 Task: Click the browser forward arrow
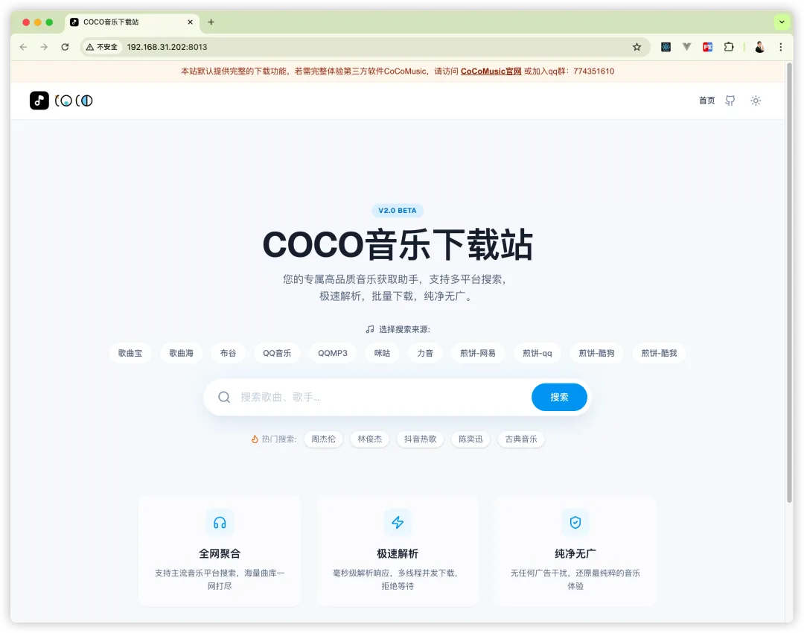44,47
